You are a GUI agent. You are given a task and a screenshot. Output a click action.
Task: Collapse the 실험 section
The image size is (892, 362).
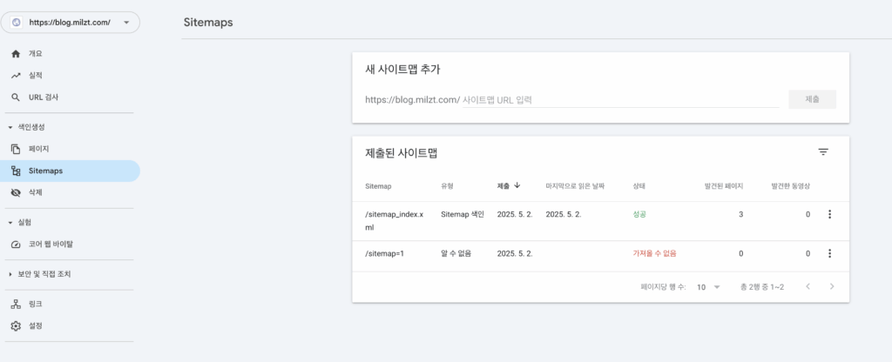coord(10,223)
